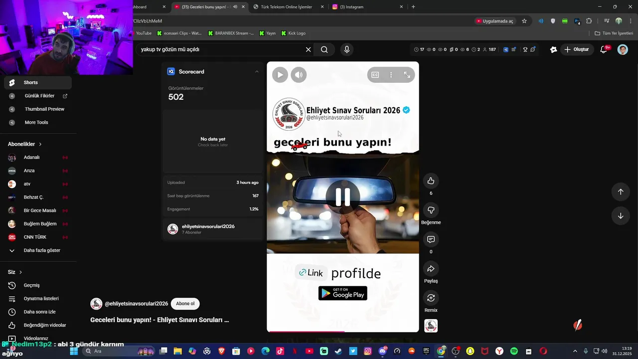Open the comments of the Short
The image size is (638, 359).
click(x=431, y=239)
